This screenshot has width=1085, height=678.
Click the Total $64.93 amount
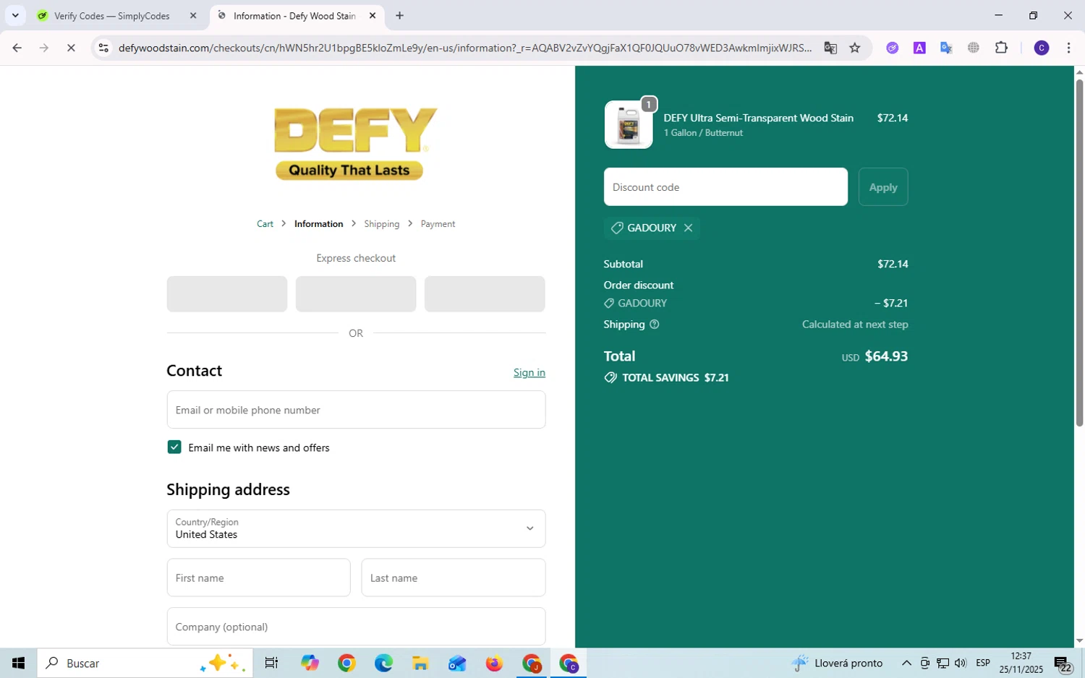(886, 356)
